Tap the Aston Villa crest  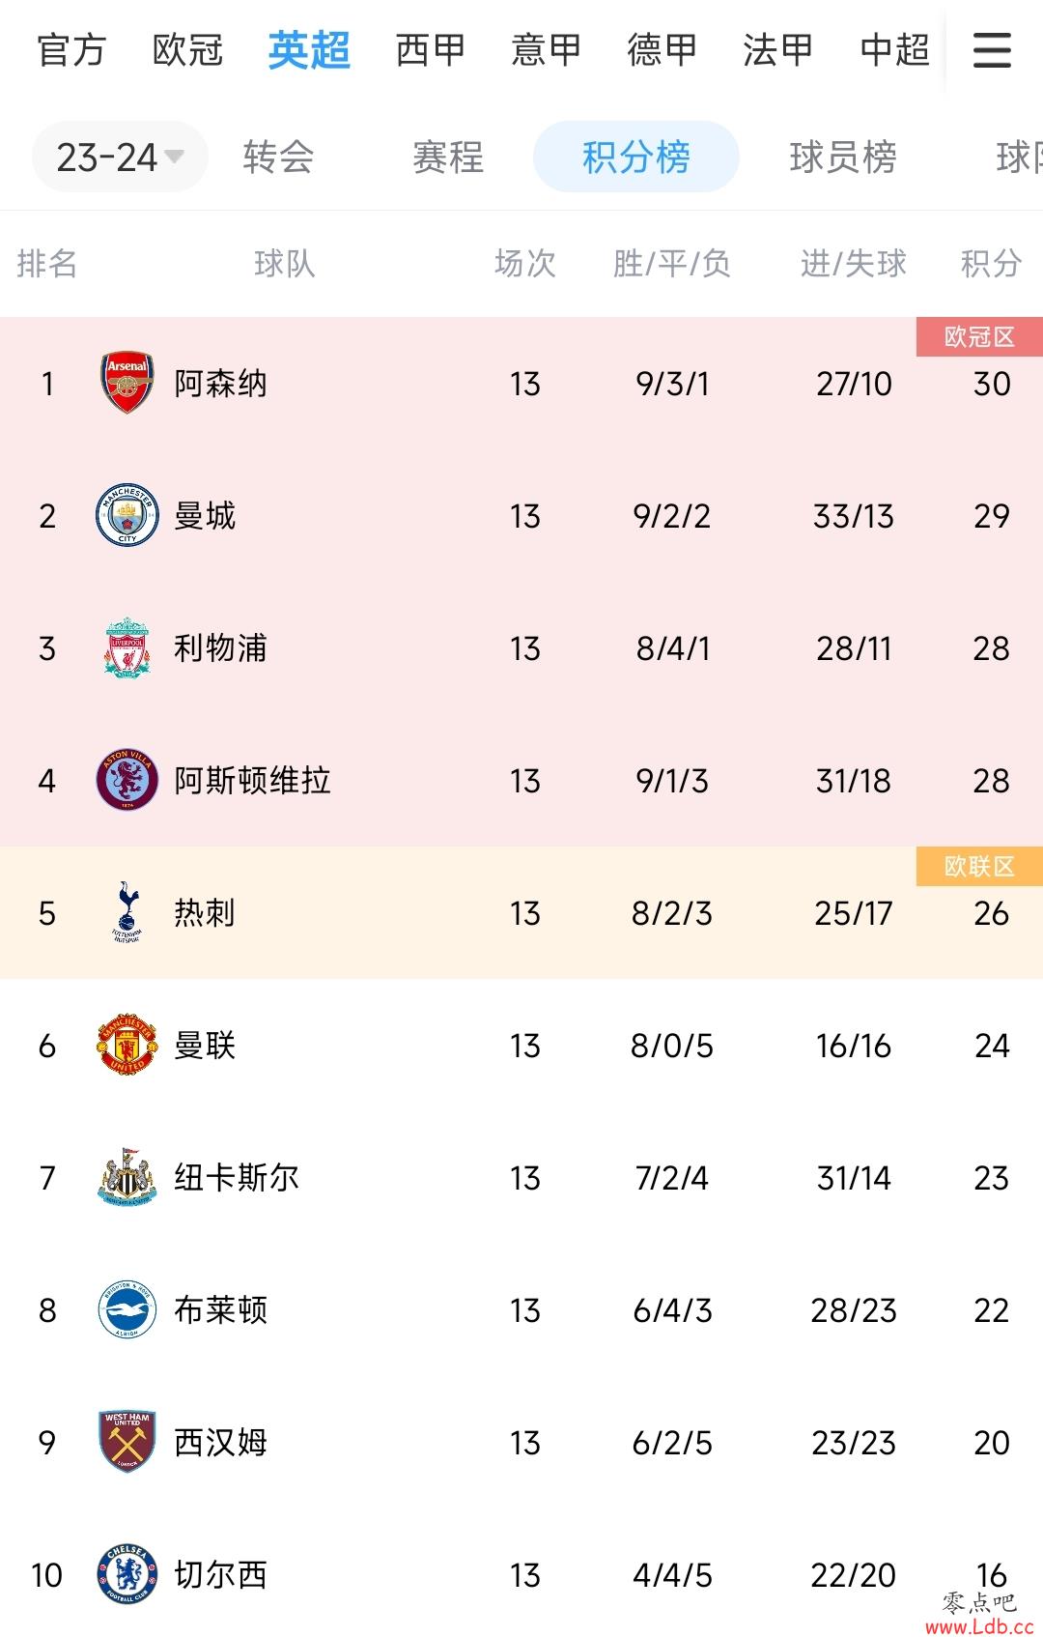(x=127, y=780)
